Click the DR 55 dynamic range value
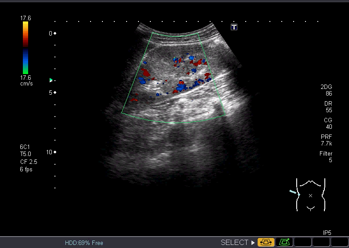Image resolution: width=349 pixels, height=248 pixels. click(328, 107)
